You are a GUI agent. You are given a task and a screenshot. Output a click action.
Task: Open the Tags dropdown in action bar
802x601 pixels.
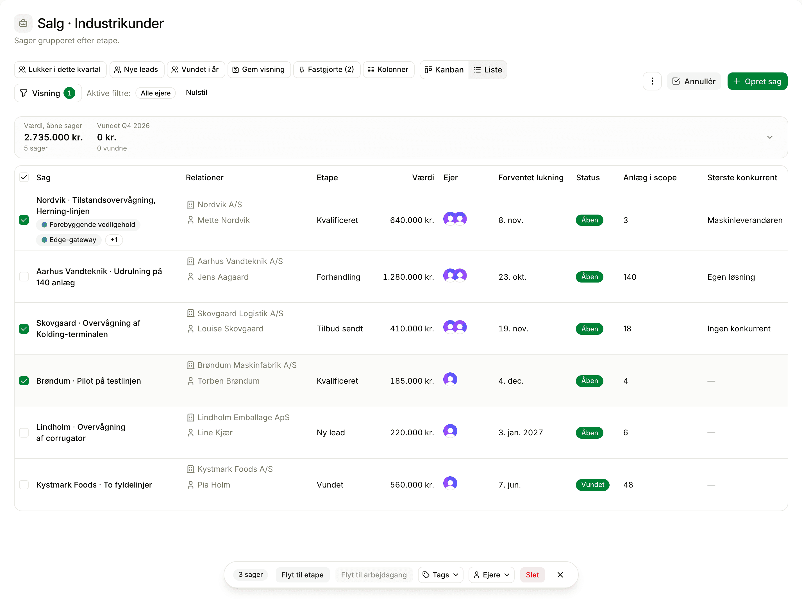point(440,575)
